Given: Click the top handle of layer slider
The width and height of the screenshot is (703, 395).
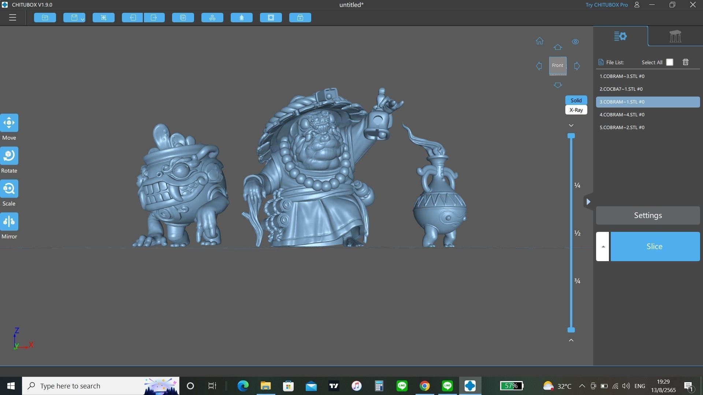Looking at the screenshot, I should point(571,136).
